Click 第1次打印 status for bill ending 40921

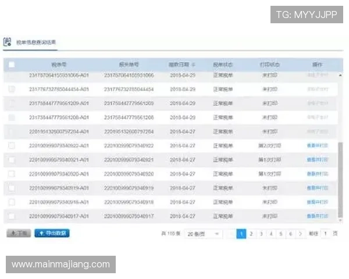click(270, 160)
